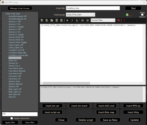Image resolution: width=147 pixels, height=125 pixels.
Task: Select 'Map_Light_Off' script
Action: tap(15, 89)
